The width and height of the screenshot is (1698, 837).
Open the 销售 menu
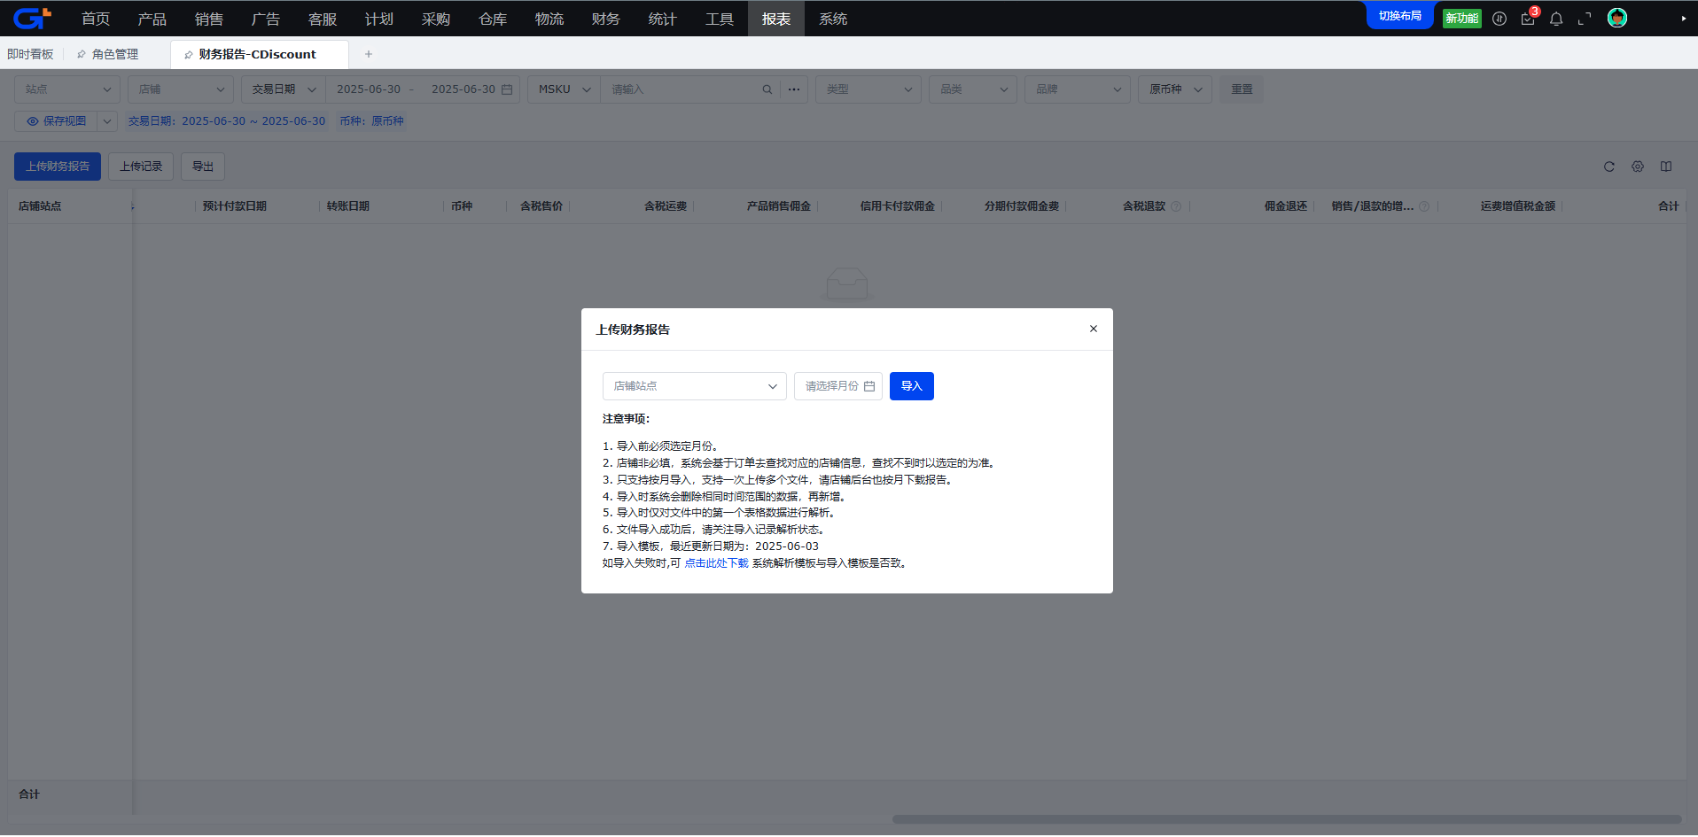pos(209,19)
